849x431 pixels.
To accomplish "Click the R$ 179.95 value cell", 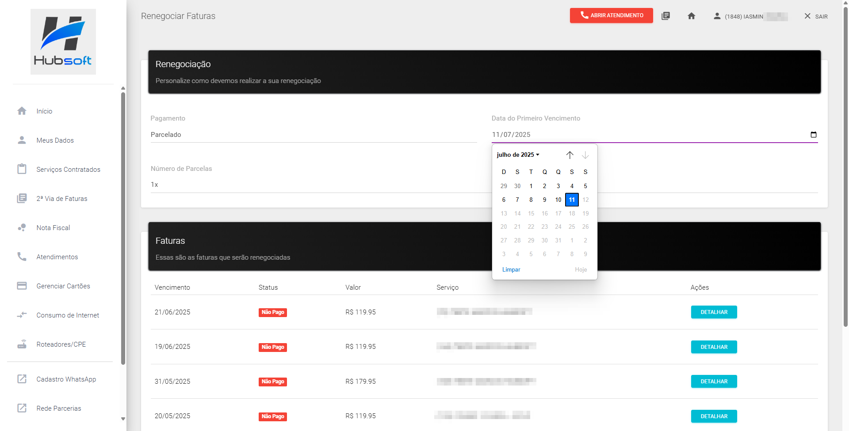I will pos(360,382).
